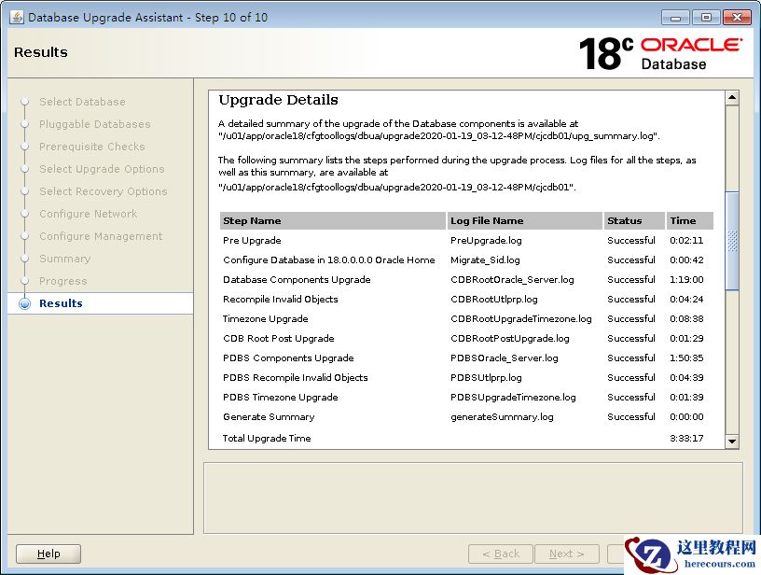Click the upg_summary.log path text
The image size is (761, 575).
pos(438,136)
